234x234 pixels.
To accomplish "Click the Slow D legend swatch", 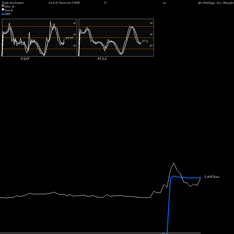I will coord(3,6).
